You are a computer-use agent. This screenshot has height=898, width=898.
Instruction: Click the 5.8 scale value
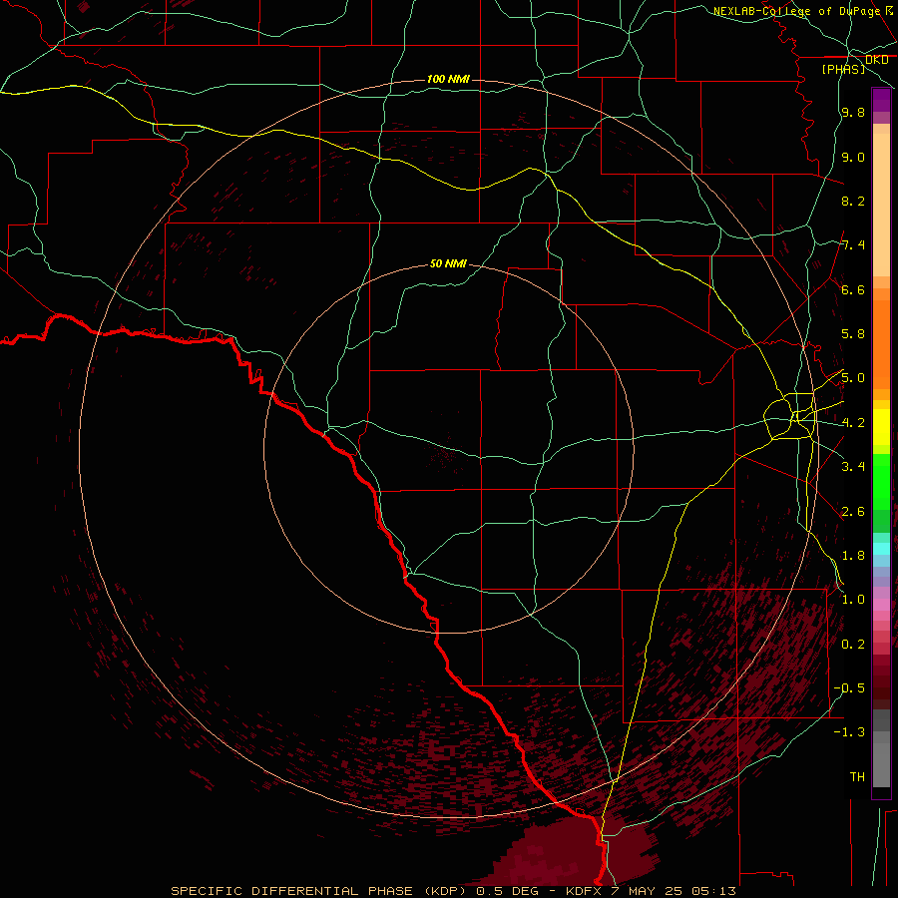tap(853, 334)
